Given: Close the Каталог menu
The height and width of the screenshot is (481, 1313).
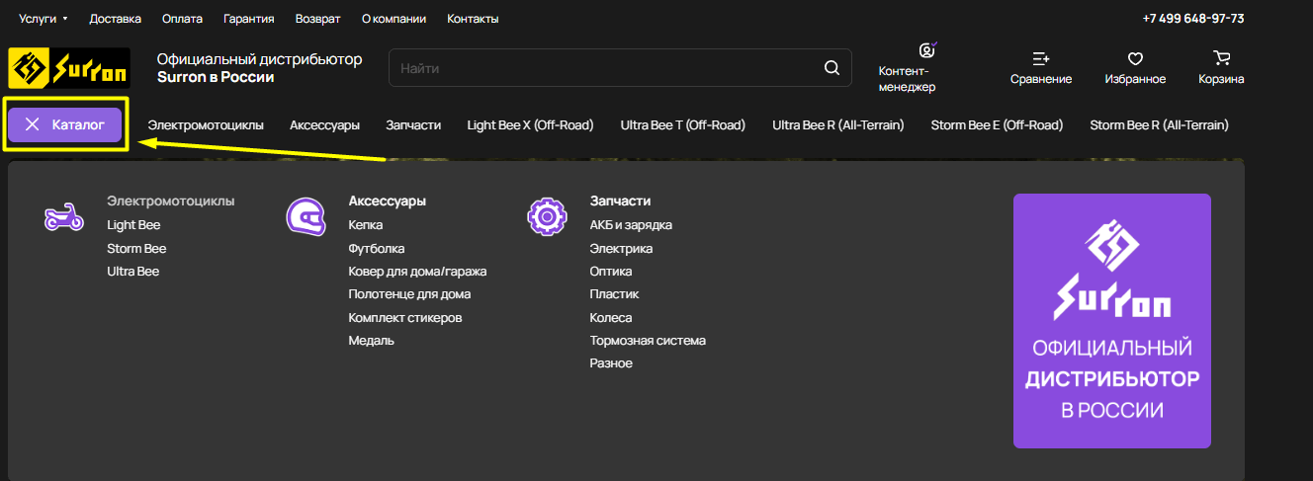Looking at the screenshot, I should [x=65, y=124].
